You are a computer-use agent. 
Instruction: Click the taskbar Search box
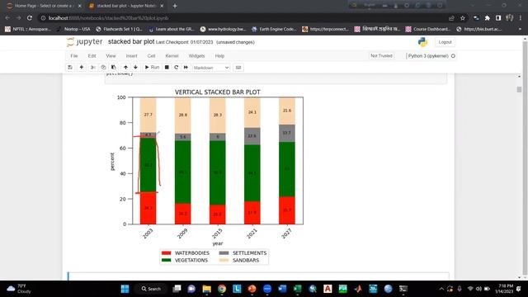tap(151, 289)
